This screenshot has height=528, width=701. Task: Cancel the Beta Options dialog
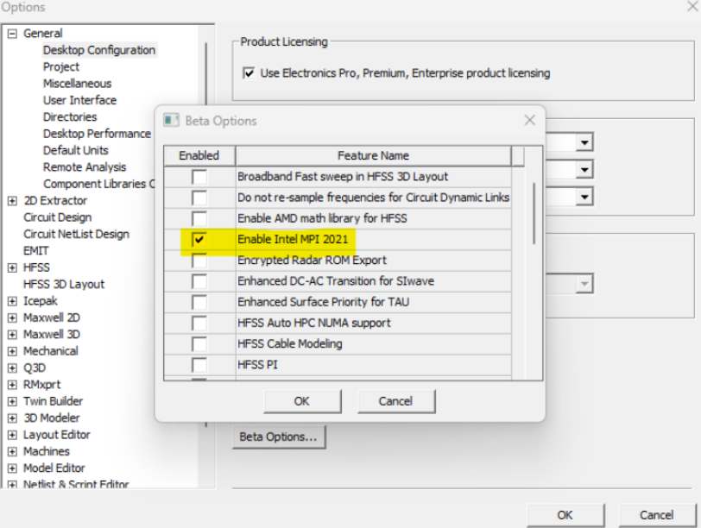[395, 401]
